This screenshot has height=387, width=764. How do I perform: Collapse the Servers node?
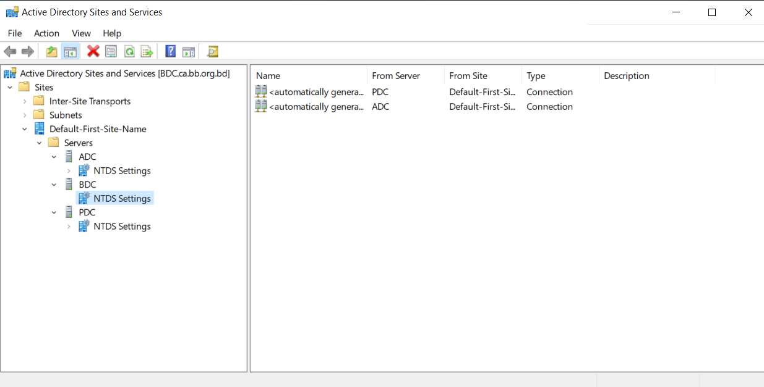(x=40, y=143)
